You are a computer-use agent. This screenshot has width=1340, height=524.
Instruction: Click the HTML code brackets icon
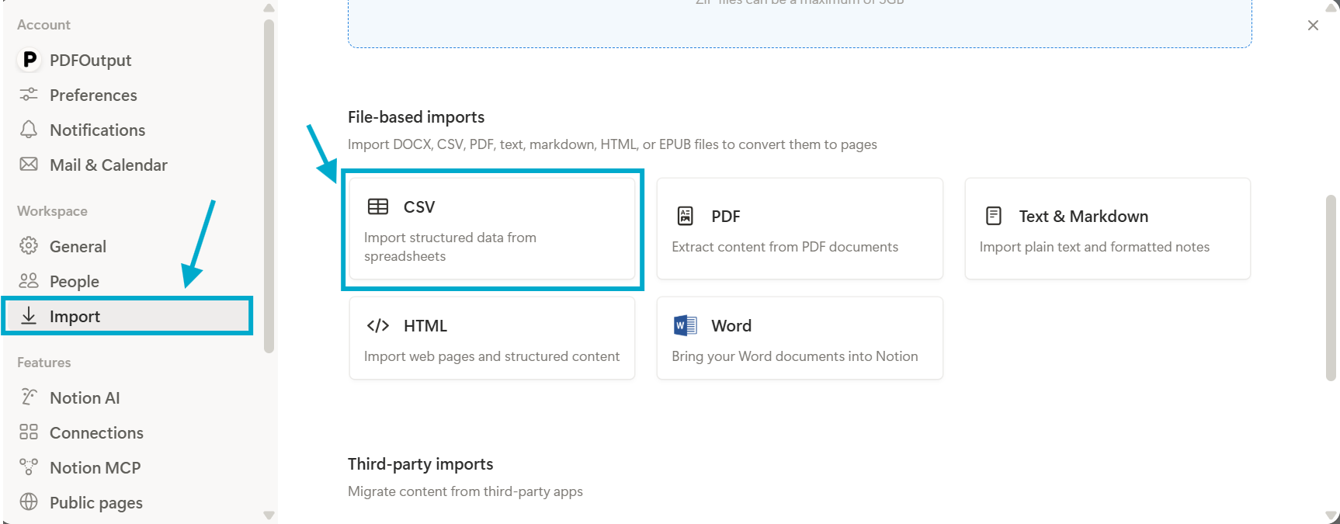(x=378, y=325)
